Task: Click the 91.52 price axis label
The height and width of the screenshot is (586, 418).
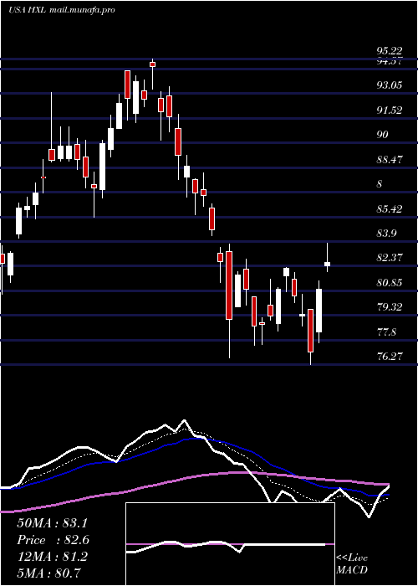Action: [390, 111]
